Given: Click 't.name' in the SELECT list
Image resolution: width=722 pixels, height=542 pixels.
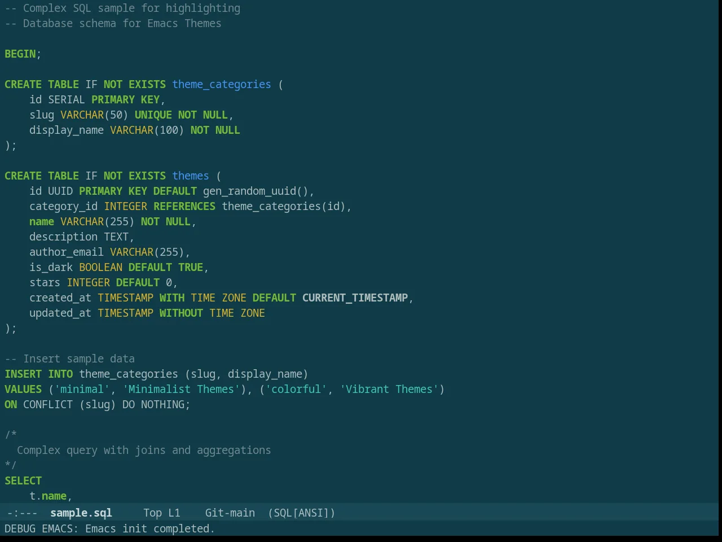Looking at the screenshot, I should click(x=48, y=496).
